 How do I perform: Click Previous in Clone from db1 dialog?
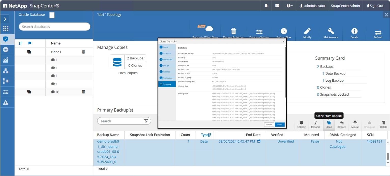click(x=269, y=125)
